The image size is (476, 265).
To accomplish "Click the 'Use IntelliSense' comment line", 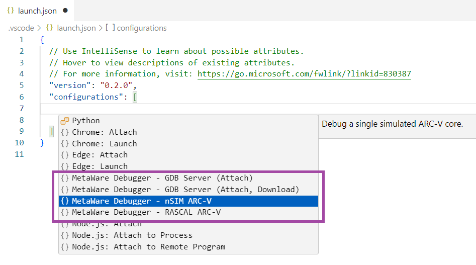I will [176, 51].
